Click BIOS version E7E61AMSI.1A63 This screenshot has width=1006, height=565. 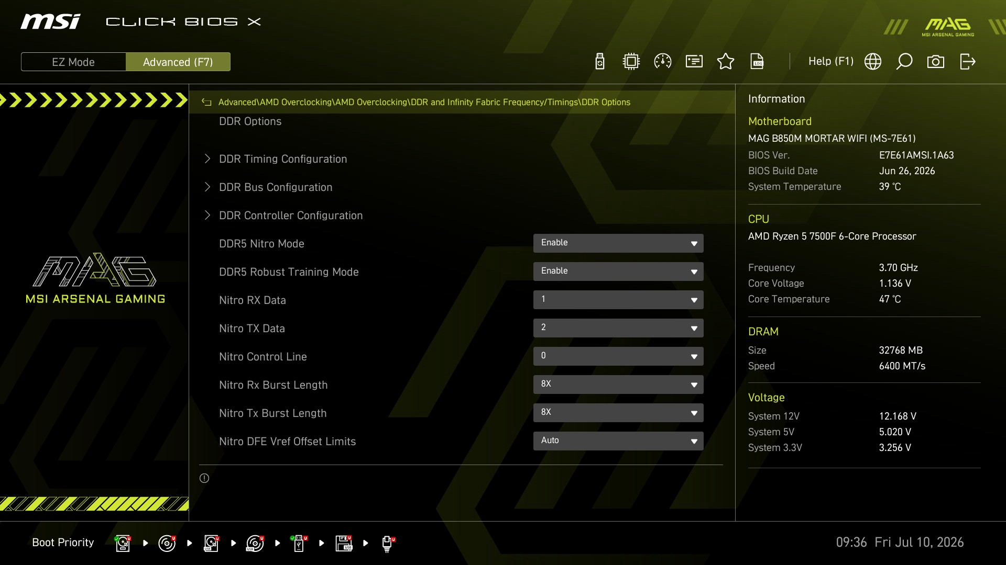click(916, 155)
